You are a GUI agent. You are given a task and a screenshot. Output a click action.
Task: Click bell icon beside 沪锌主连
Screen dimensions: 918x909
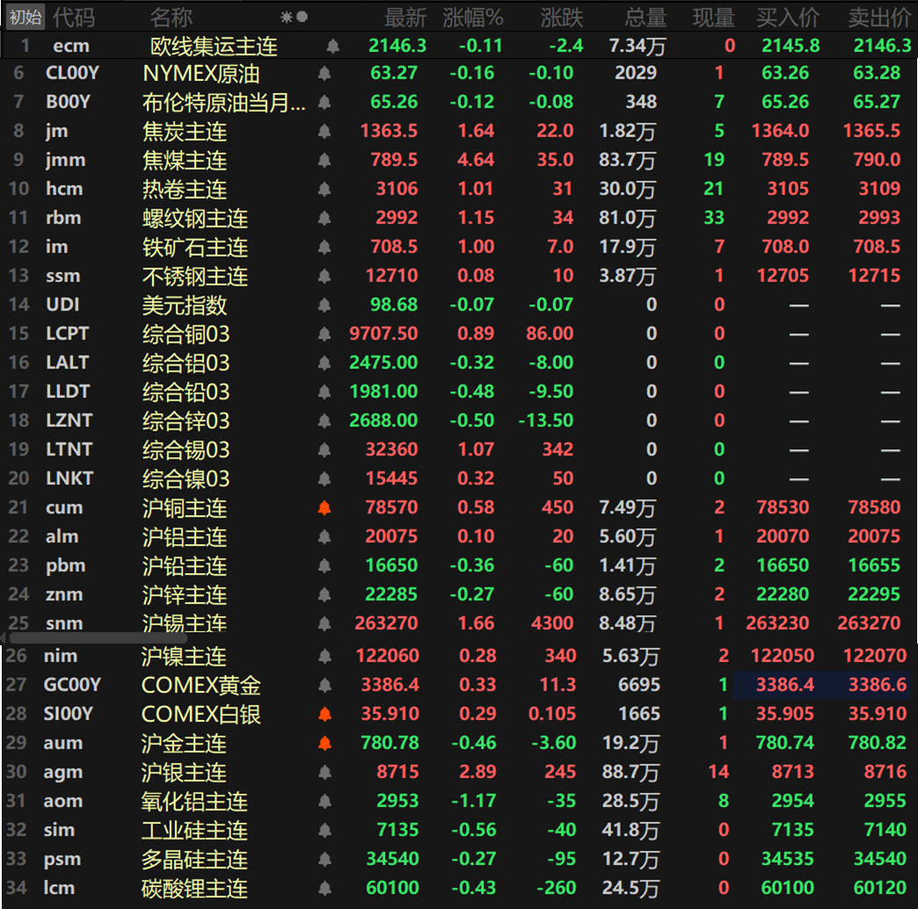tap(324, 595)
